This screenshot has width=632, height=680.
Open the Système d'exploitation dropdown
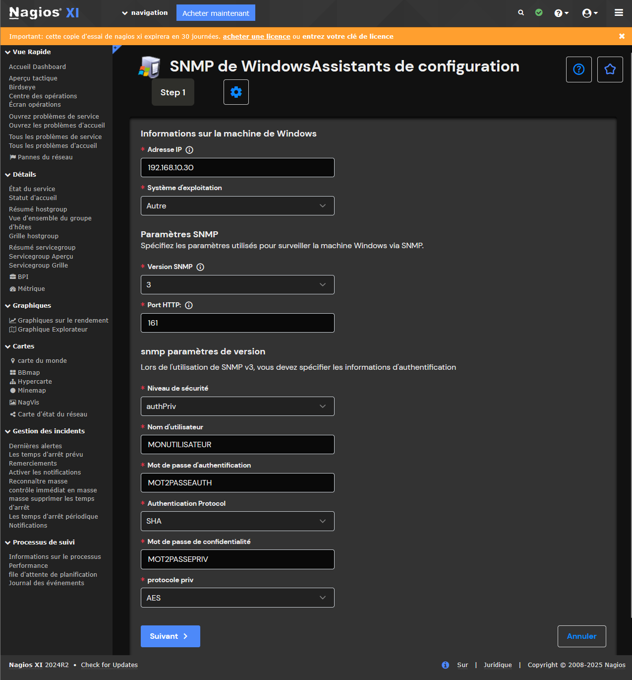[237, 206]
